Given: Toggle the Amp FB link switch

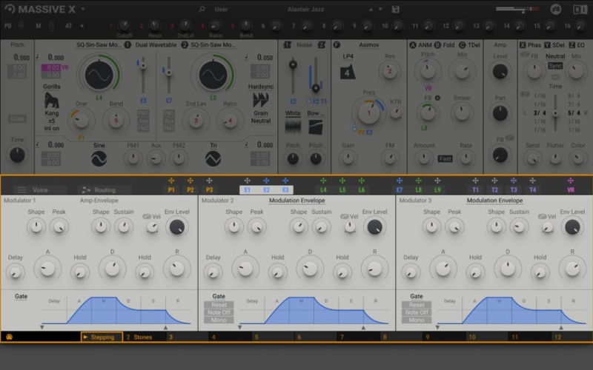Looking at the screenshot, I should pyautogui.click(x=510, y=138).
